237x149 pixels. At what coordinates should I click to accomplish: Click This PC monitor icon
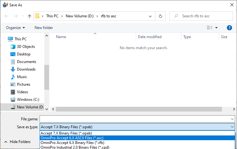10,39
